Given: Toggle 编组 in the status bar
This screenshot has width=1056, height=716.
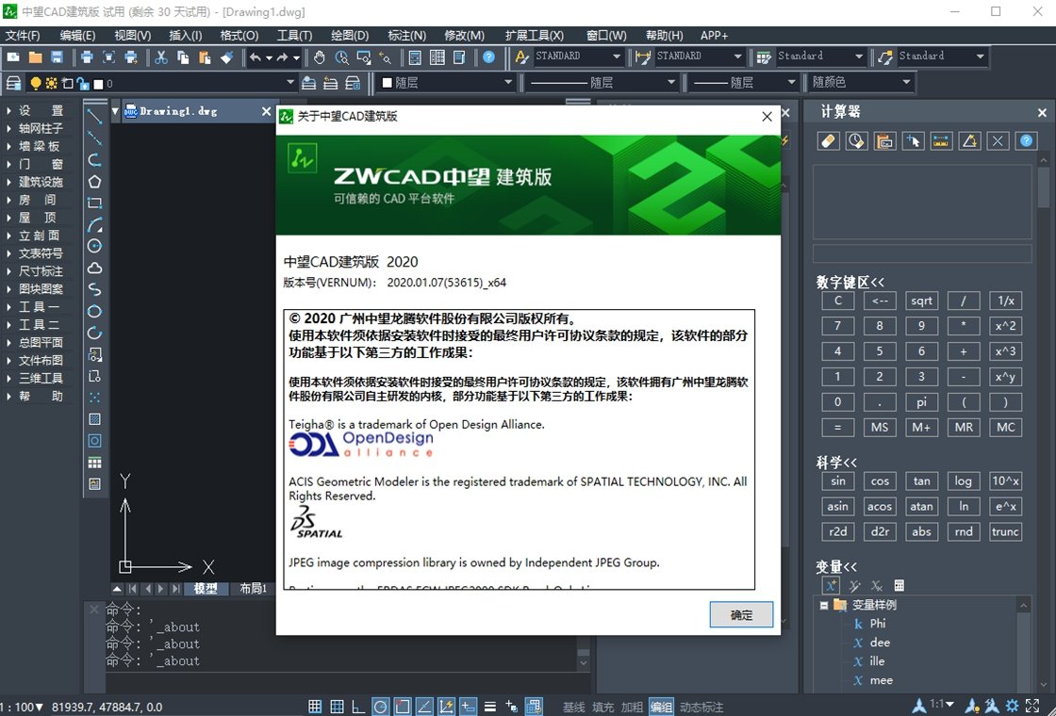Looking at the screenshot, I should pyautogui.click(x=661, y=708).
